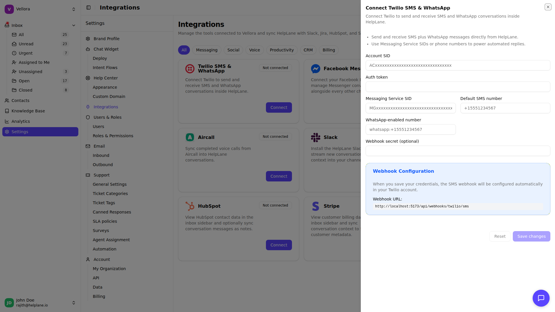Screen dimensions: 555x312
Task: Click the Inbox tray icon
Action: [x=7, y=25]
